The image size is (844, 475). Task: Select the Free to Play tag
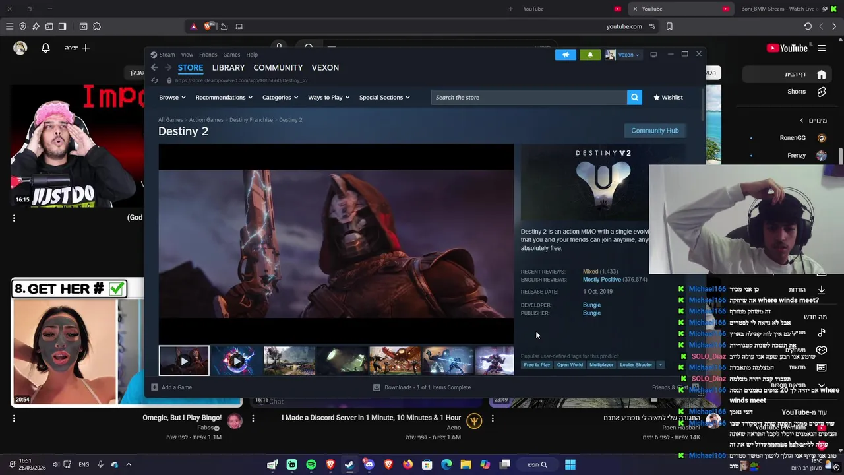tap(537, 365)
